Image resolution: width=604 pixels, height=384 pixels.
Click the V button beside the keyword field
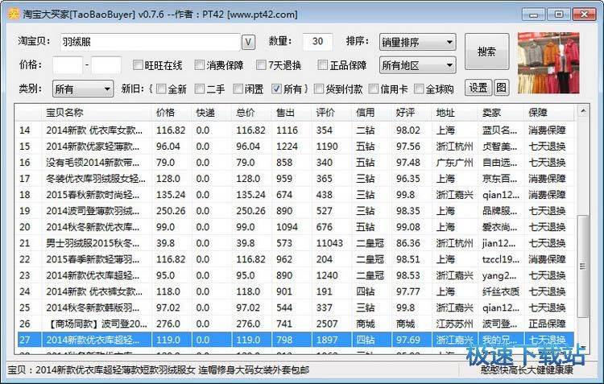249,42
